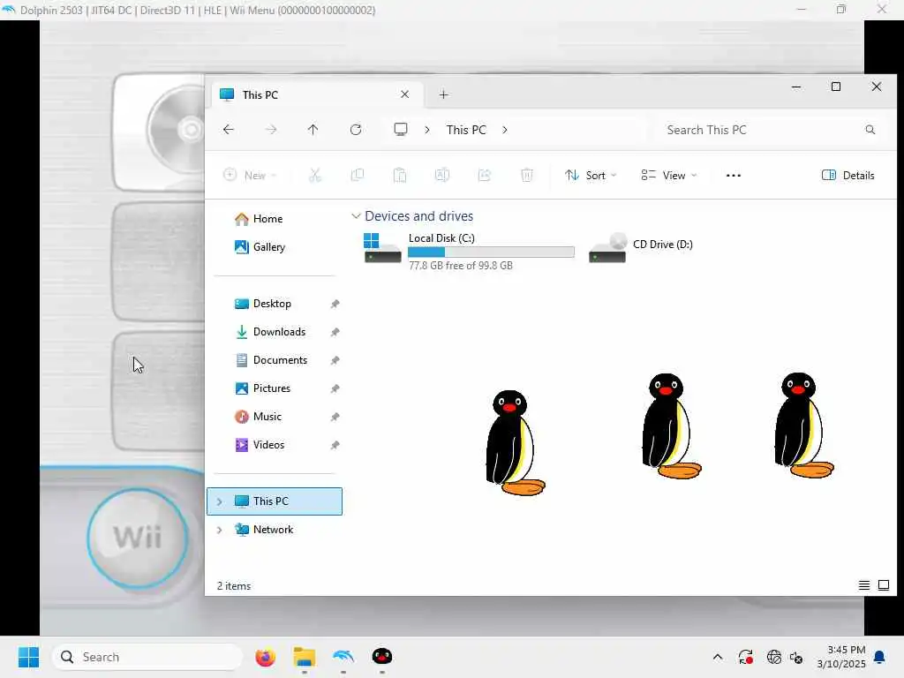Click the forward navigation arrow

coord(271,130)
